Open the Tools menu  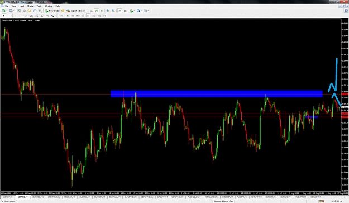39,6
